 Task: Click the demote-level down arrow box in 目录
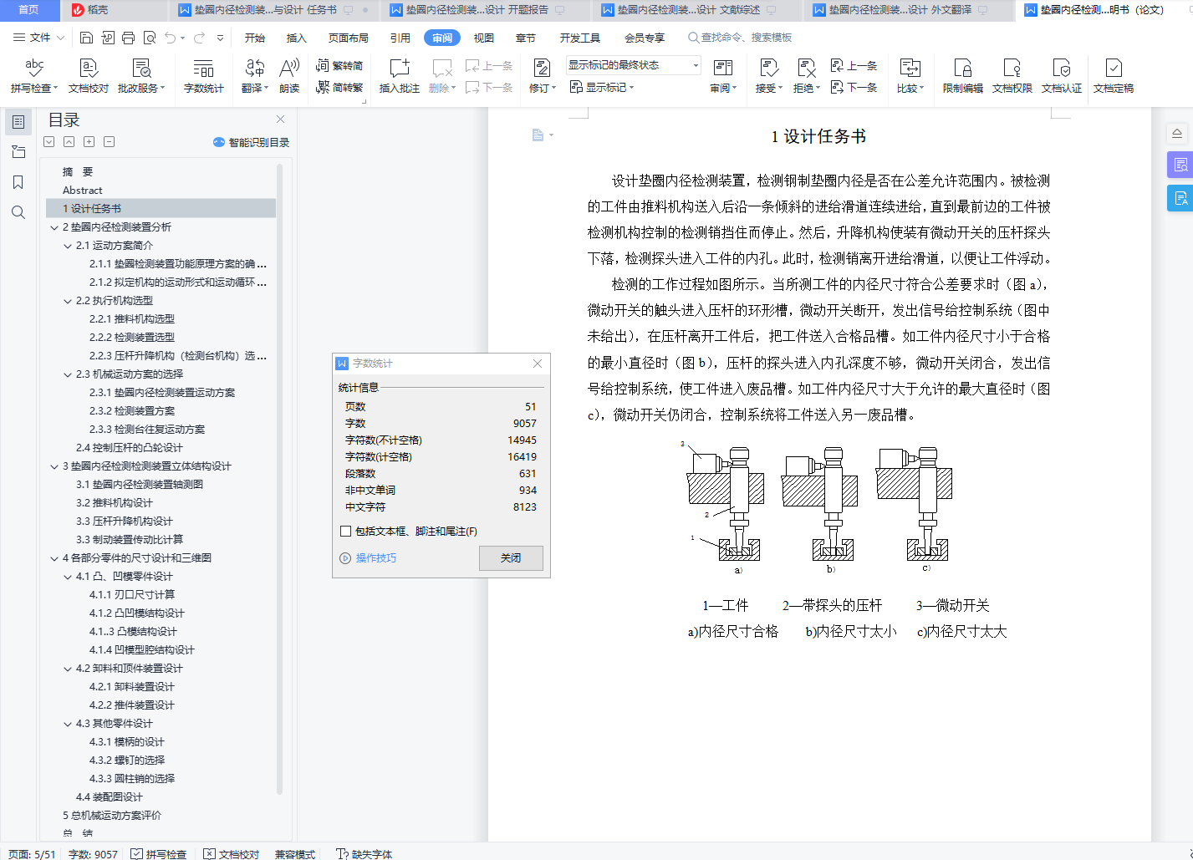pos(49,142)
